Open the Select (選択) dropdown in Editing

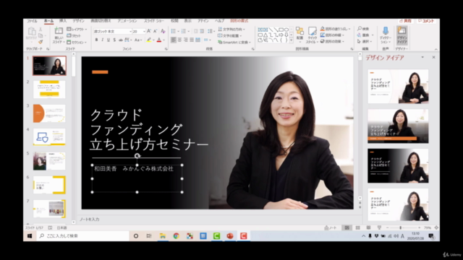365,42
